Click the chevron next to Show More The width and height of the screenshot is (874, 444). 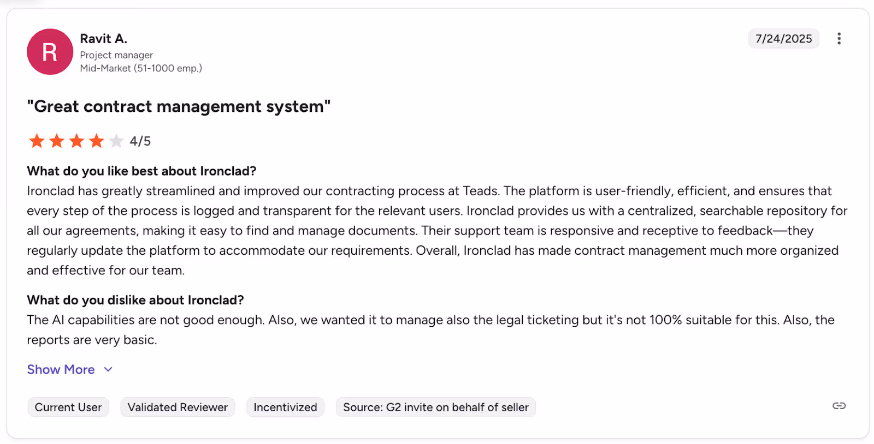coord(108,369)
